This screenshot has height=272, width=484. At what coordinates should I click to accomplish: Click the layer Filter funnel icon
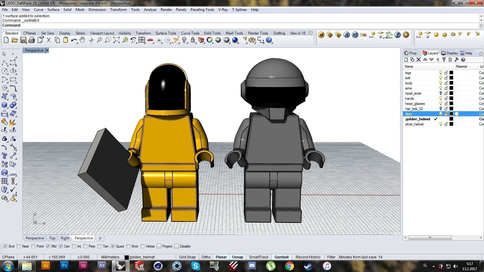pos(444,60)
